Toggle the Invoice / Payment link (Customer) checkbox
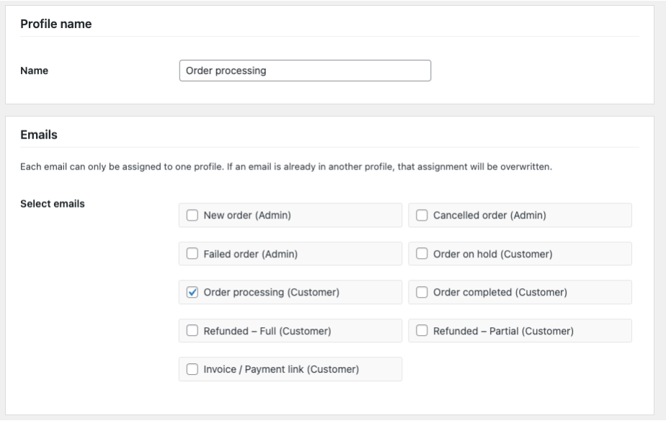666x421 pixels. coord(192,370)
